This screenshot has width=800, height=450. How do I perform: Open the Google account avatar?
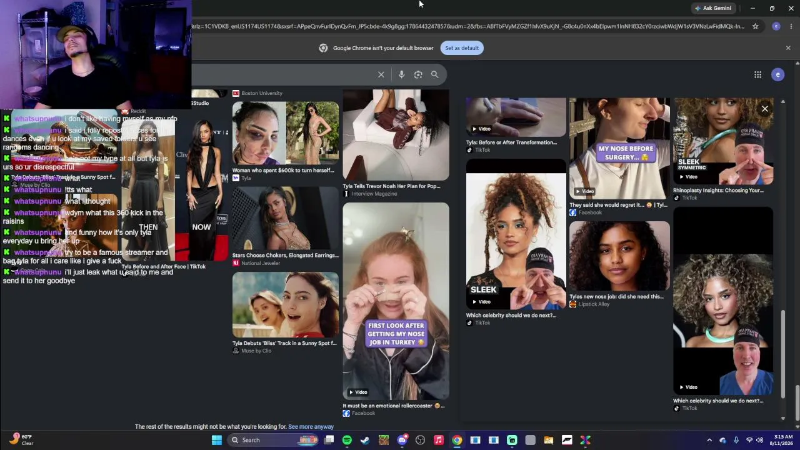(778, 75)
